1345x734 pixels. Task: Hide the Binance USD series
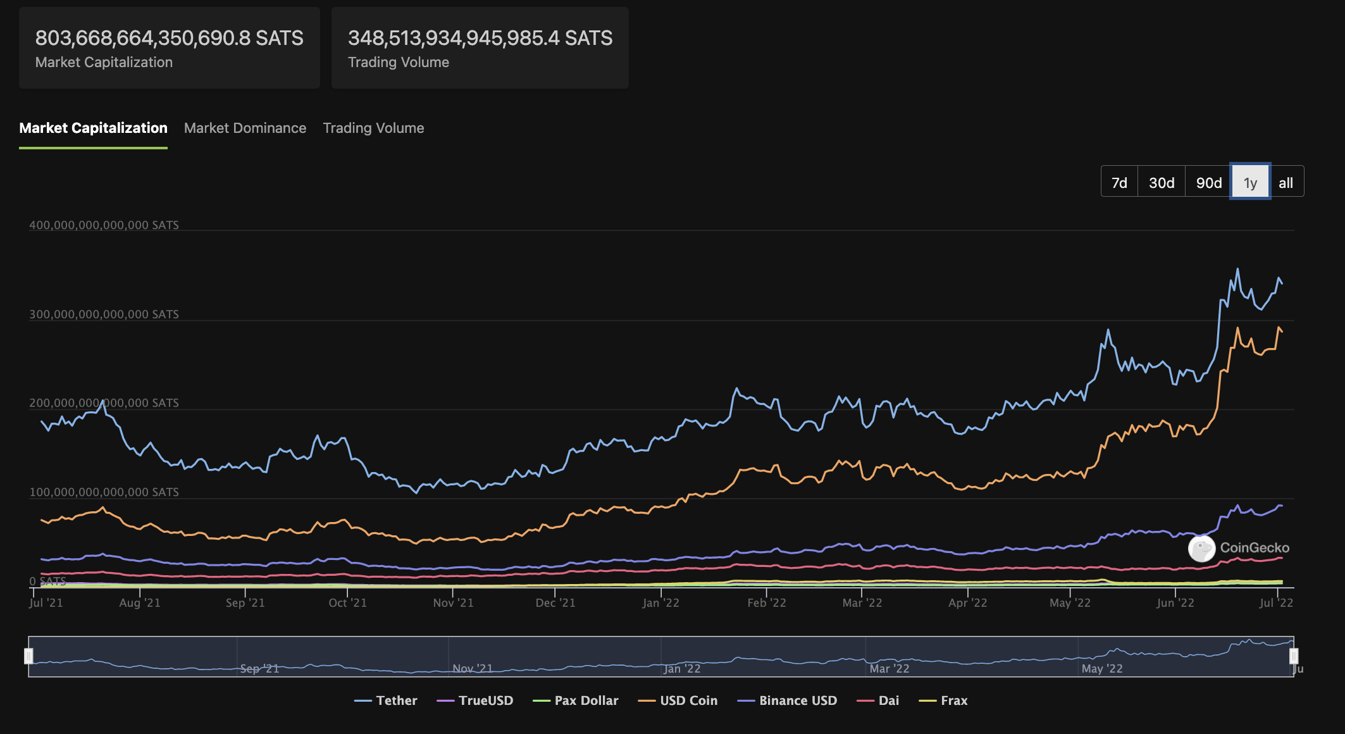click(x=787, y=700)
